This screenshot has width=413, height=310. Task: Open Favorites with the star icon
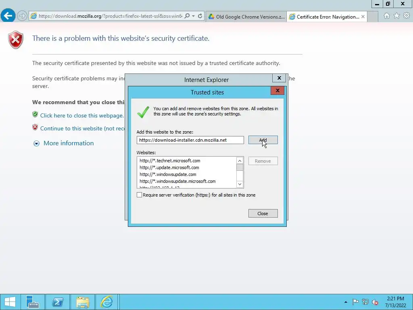397,16
